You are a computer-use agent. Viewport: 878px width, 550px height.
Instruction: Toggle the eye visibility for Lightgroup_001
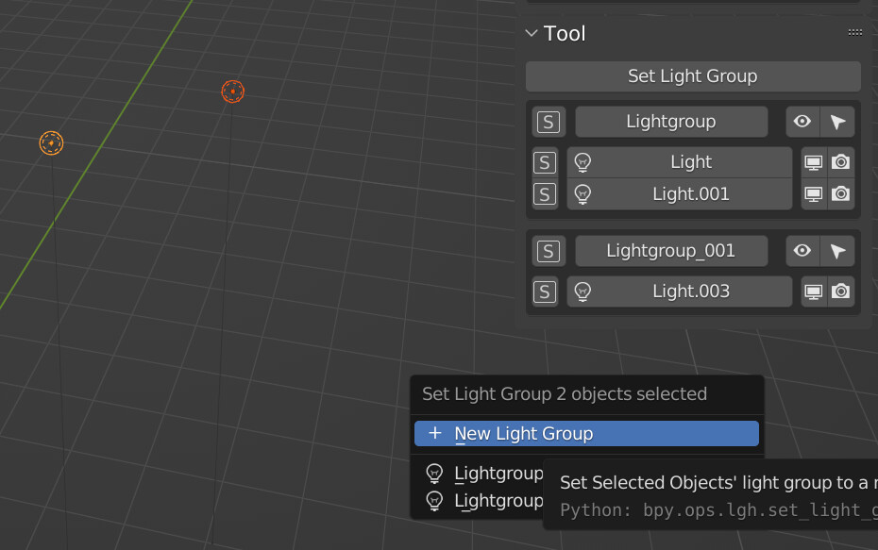coord(802,251)
